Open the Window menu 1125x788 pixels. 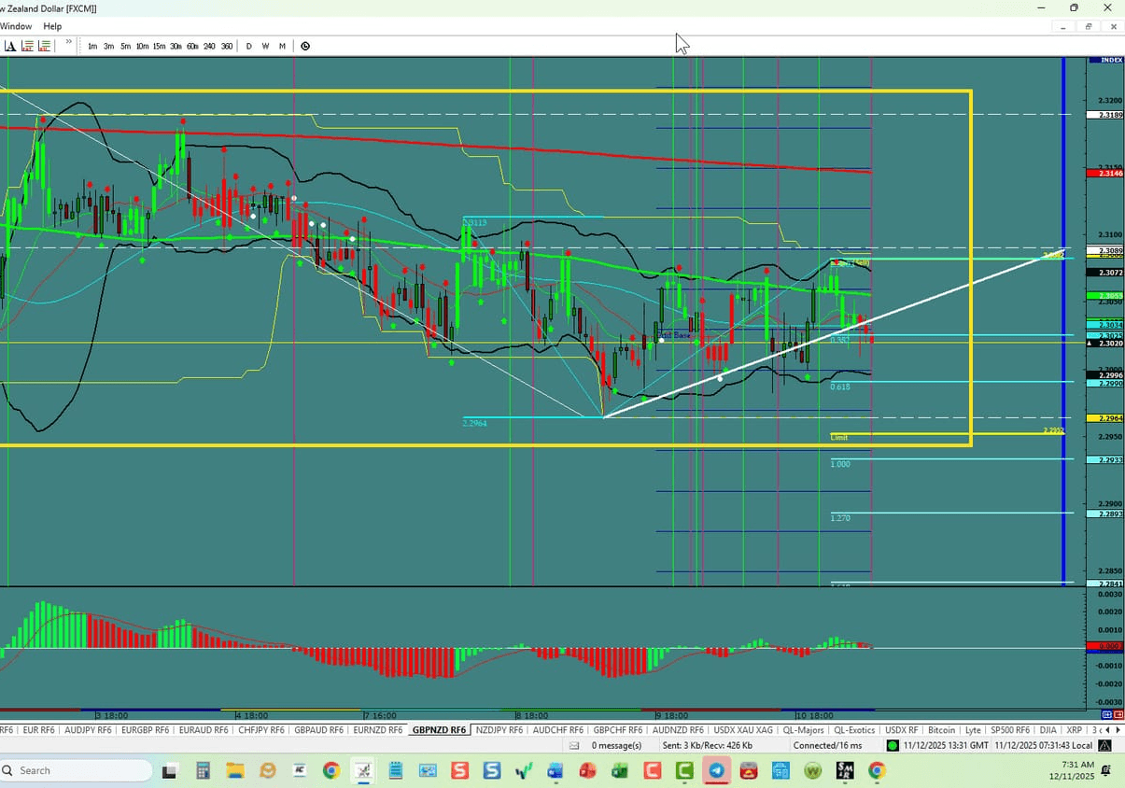(x=16, y=25)
